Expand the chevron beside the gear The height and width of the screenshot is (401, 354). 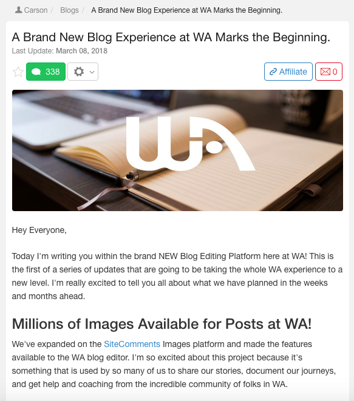(x=92, y=72)
